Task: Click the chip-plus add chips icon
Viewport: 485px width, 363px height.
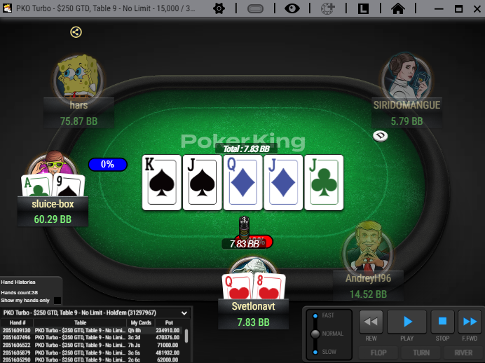Action: pos(328,8)
